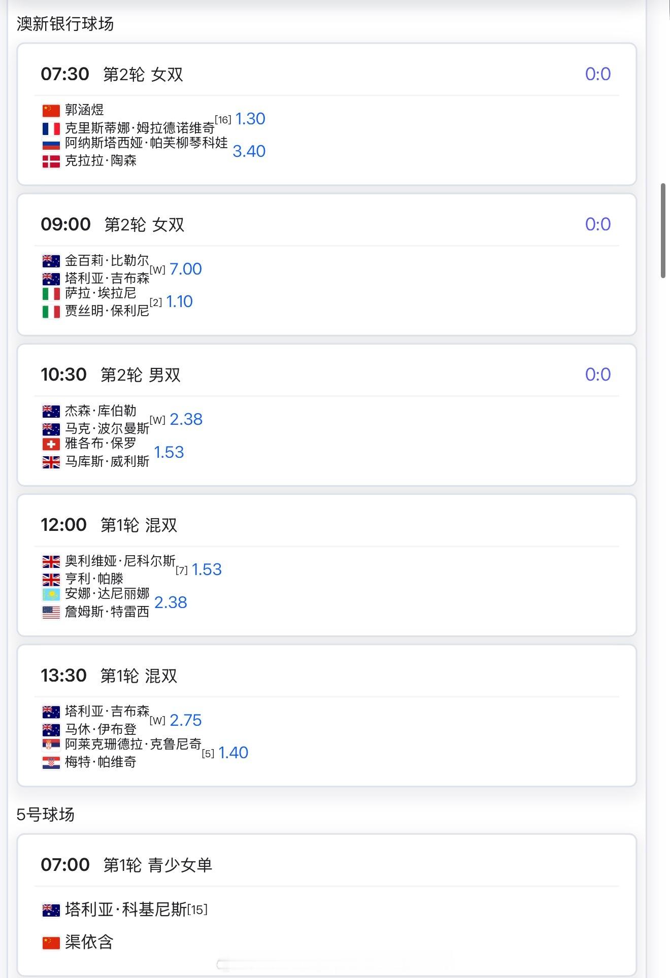Tap the Serbia flag beside 阿莱克珊德拉·克鲁尼奇
This screenshot has width=670, height=978.
click(51, 745)
